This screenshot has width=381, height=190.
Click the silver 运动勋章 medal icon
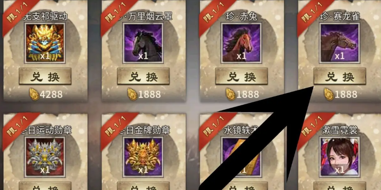coord(45,157)
